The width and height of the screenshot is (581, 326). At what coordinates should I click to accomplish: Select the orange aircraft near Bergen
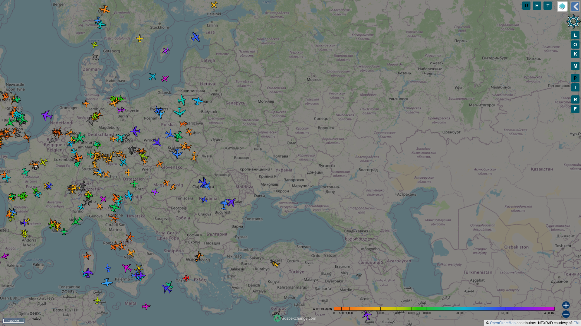click(105, 9)
